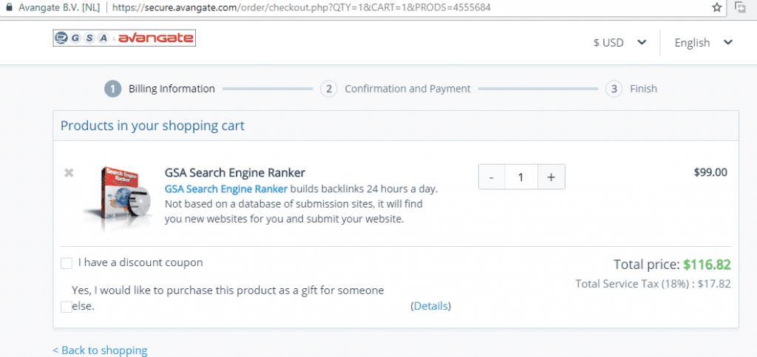Bookmark this page with the star icon
757x357 pixels.
tap(717, 7)
